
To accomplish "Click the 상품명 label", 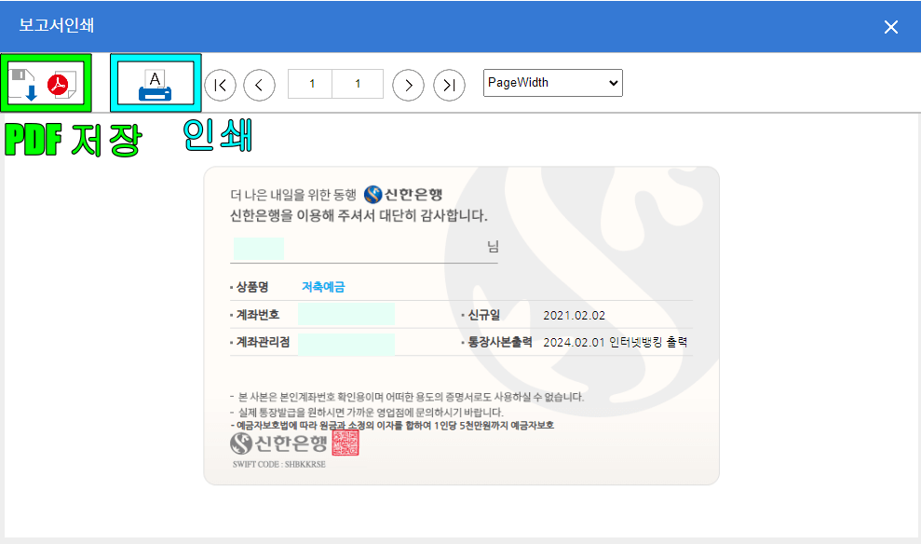I will pos(252,287).
